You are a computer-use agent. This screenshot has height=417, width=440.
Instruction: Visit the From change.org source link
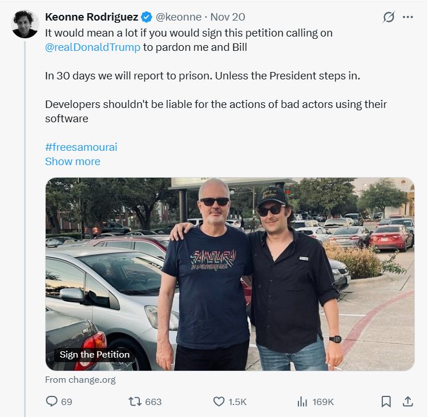click(x=80, y=379)
